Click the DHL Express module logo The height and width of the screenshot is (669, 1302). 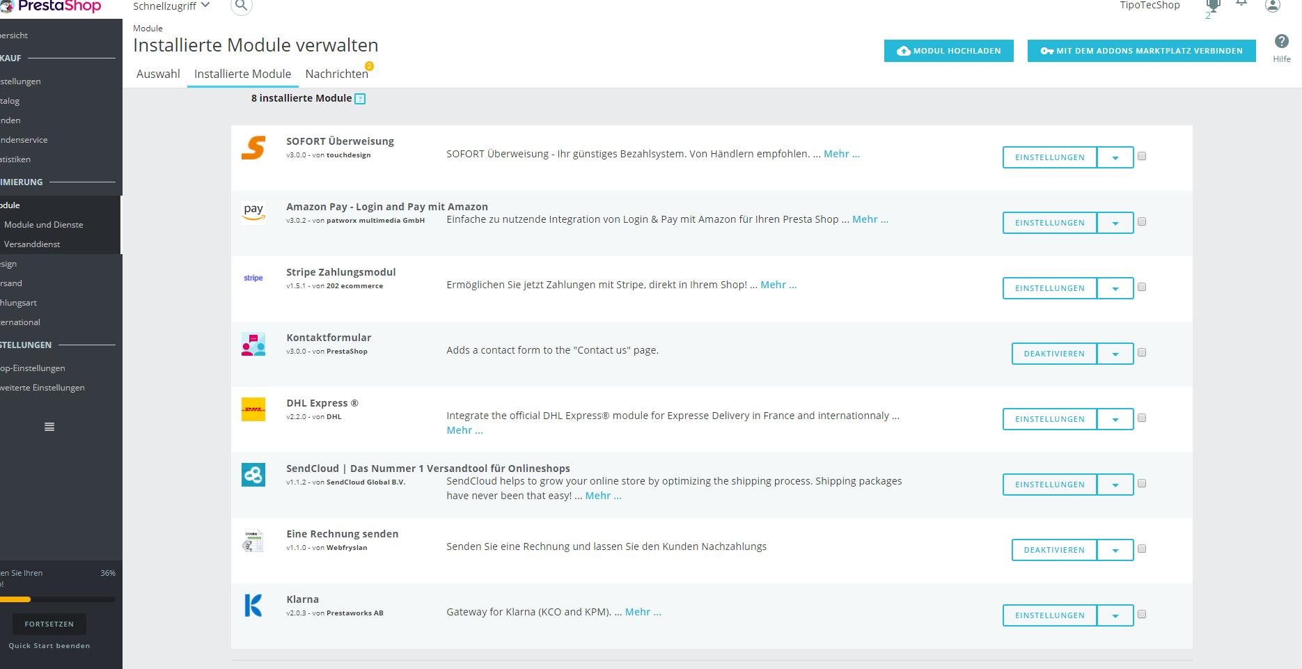[x=253, y=409]
